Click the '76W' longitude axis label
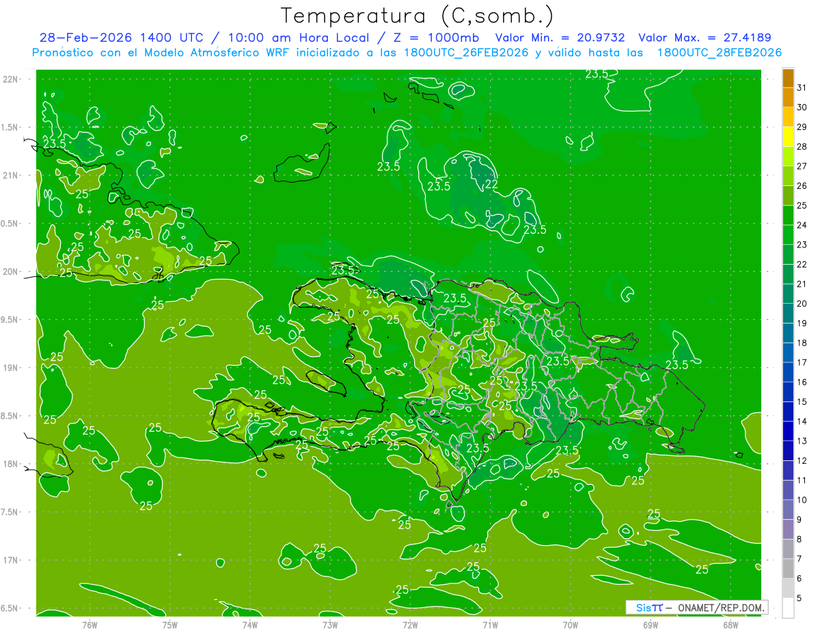 pos(90,624)
